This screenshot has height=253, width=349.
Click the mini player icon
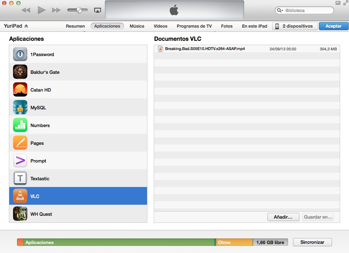tap(338, 3)
